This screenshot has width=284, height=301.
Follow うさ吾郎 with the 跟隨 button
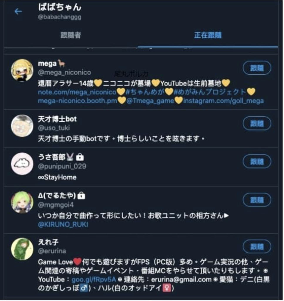(257, 161)
